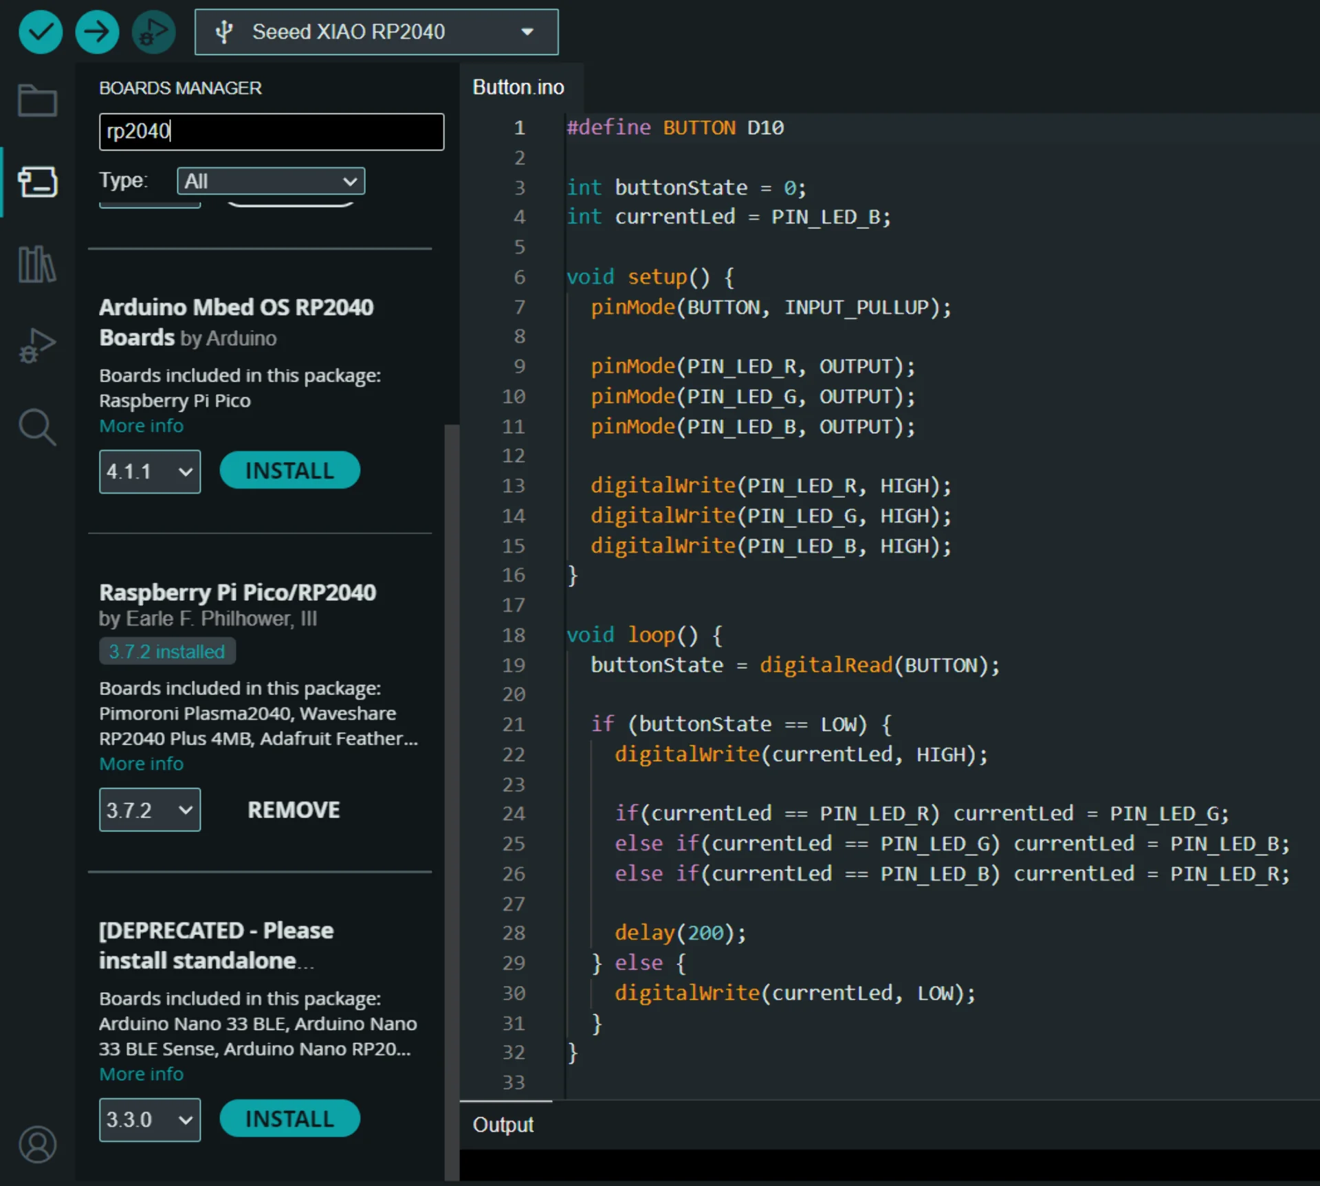Start debugging with toolbar debug icon
The height and width of the screenshot is (1186, 1320).
[153, 32]
